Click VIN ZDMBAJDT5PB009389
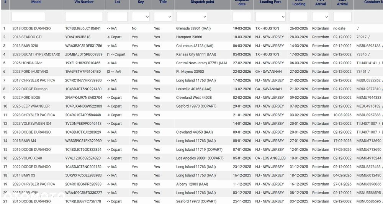Screen dimensions: 383x204 coord(84,54)
